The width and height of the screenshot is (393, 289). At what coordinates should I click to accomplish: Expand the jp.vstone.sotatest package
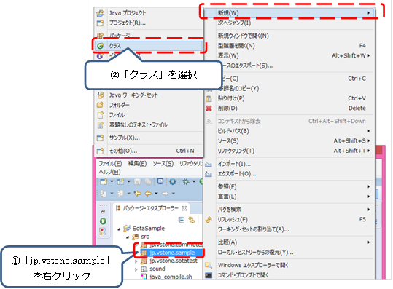(136, 261)
